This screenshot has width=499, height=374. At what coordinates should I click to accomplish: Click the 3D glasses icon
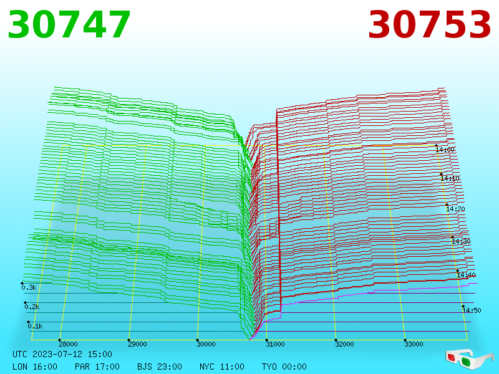470,359
